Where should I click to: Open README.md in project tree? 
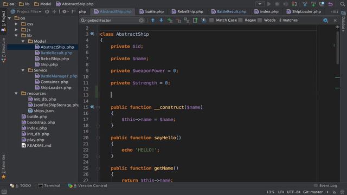coord(36,146)
